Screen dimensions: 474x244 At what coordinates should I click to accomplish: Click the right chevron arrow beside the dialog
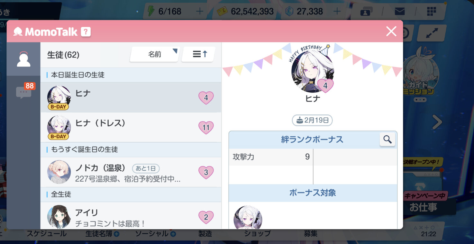(x=437, y=122)
